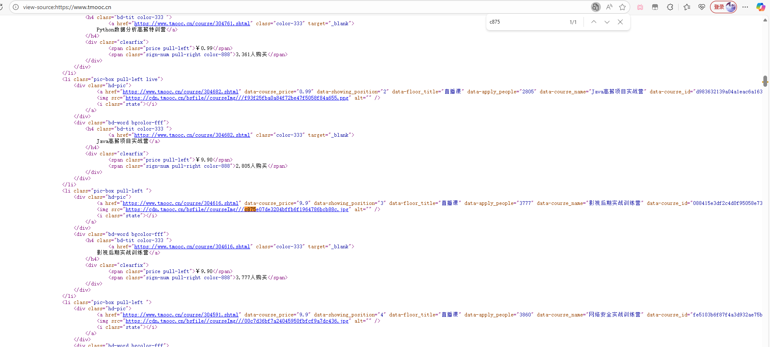
Task: Add this page to favorites with star
Action: [x=622, y=7]
